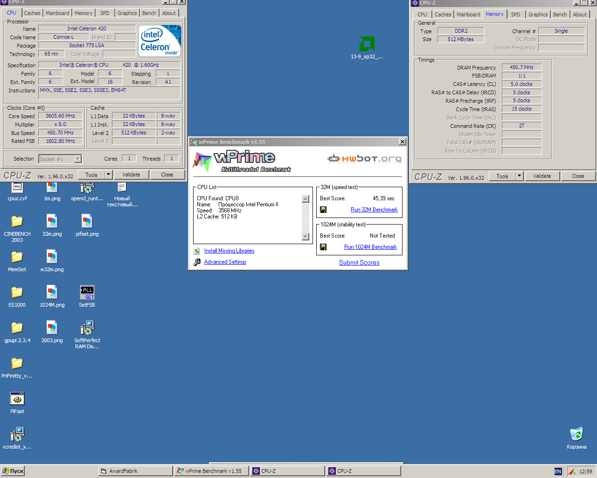Click Tools button in right CPU-Z
This screenshot has height=478, width=597.
[502, 176]
